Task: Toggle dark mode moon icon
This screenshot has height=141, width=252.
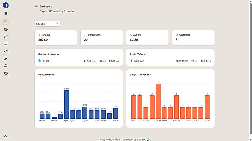Action: [6, 136]
